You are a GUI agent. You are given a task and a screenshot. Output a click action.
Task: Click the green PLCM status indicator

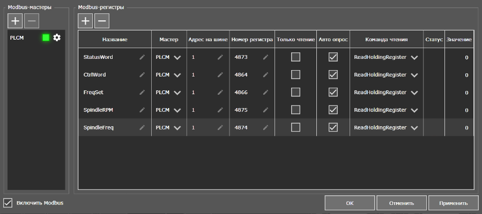46,37
